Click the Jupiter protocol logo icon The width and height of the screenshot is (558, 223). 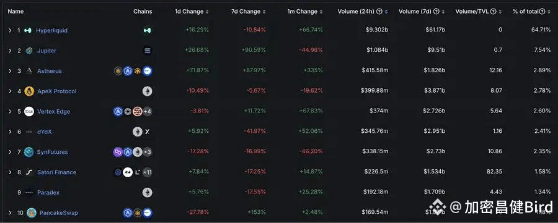[29, 51]
